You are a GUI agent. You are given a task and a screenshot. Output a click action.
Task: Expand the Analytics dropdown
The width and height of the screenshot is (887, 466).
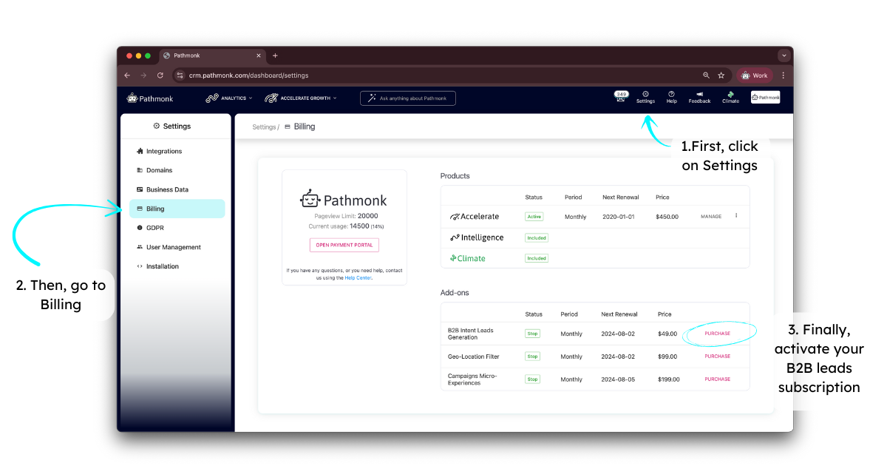pos(229,98)
